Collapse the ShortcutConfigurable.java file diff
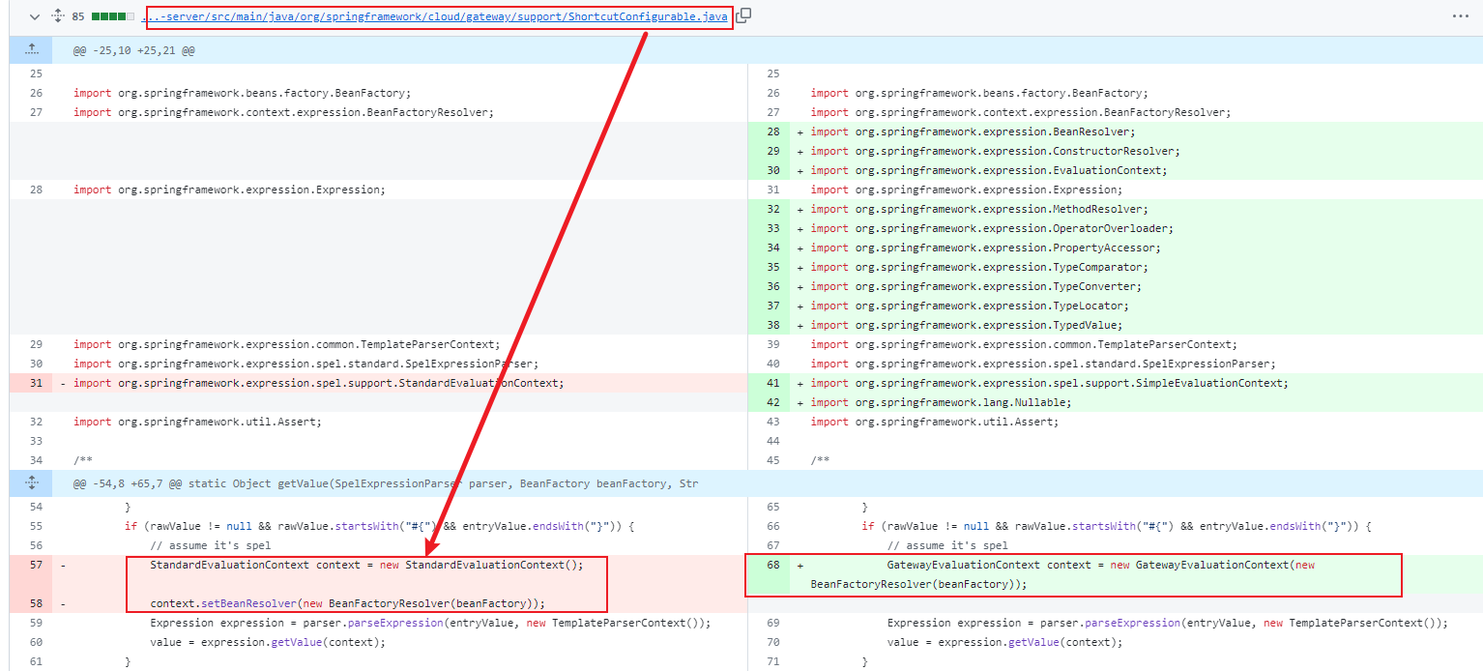Viewport: 1483px width, 671px height. 35,16
